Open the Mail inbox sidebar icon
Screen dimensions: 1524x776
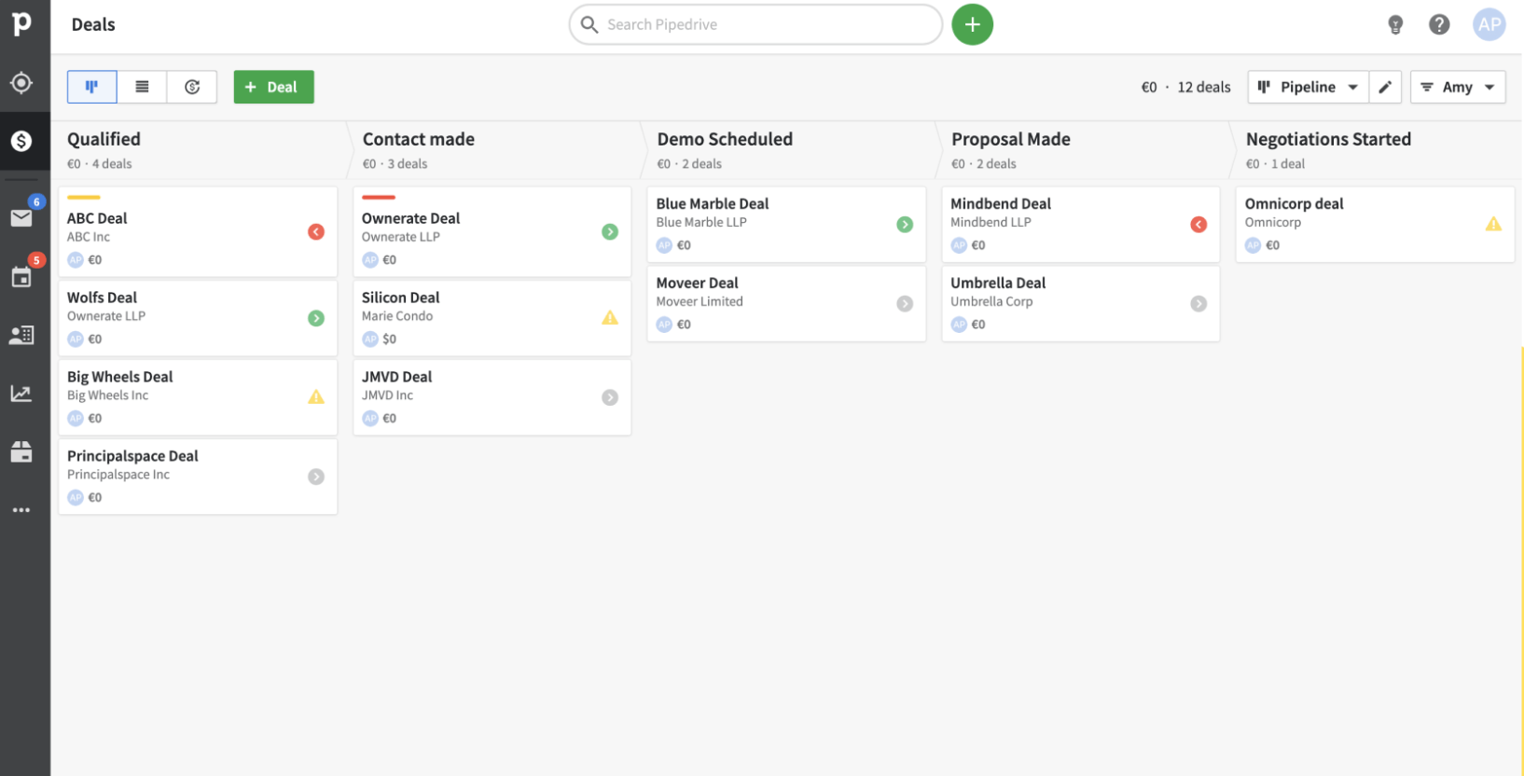(x=21, y=218)
